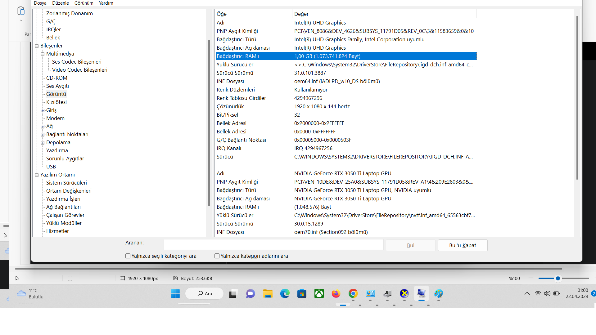Screen dimensions: 596x335
Task: Click the Paint cursor position status icon
Action: (x=17, y=278)
